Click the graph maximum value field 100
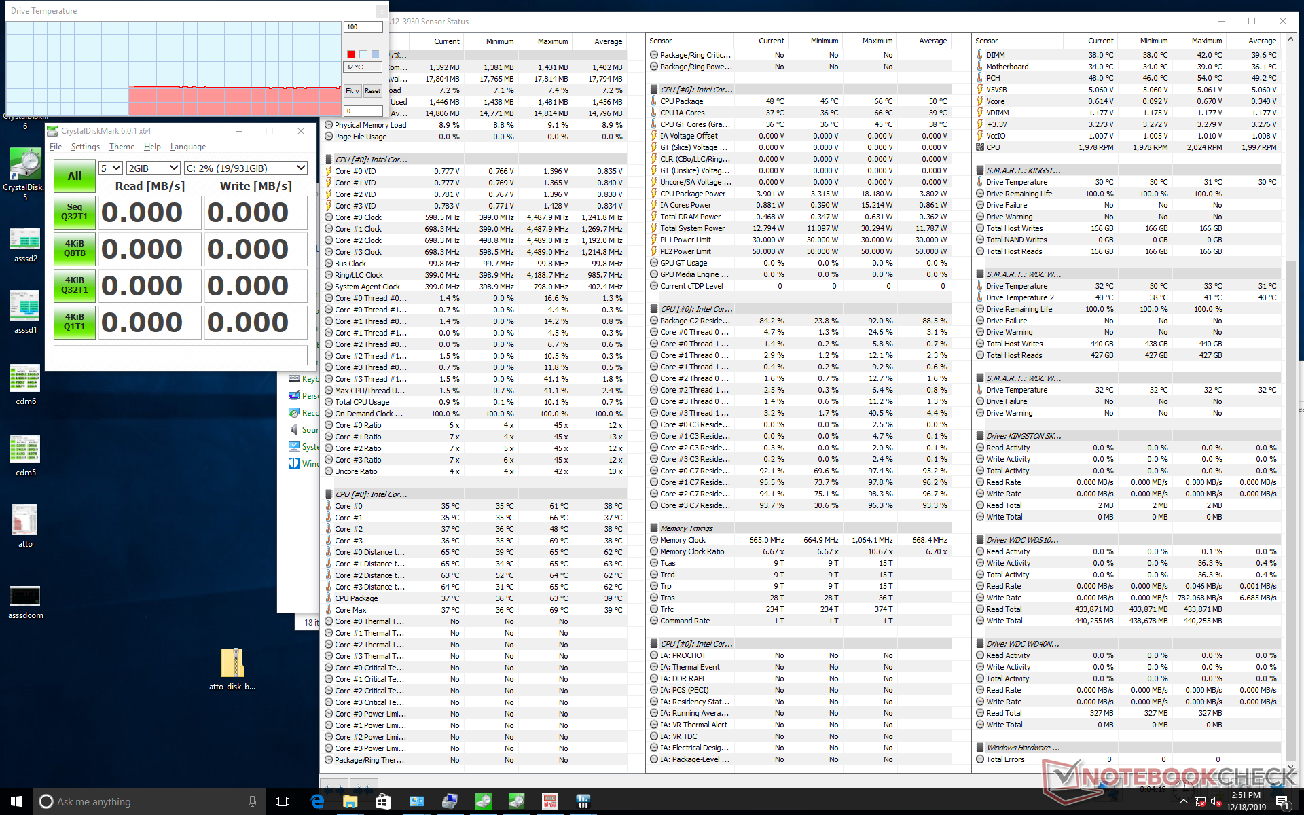 click(363, 27)
